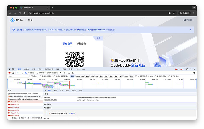Viewport: 204px width, 129px height.
Task: Export HAR file with download arrow
Action: click(73, 73)
